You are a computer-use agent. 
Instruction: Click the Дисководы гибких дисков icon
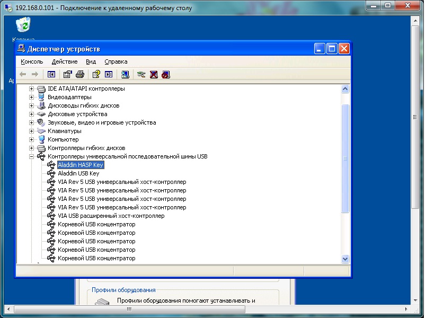(41, 105)
